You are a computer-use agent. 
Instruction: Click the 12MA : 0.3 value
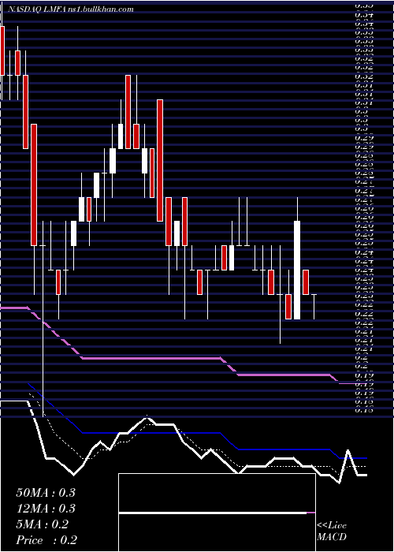click(46, 509)
